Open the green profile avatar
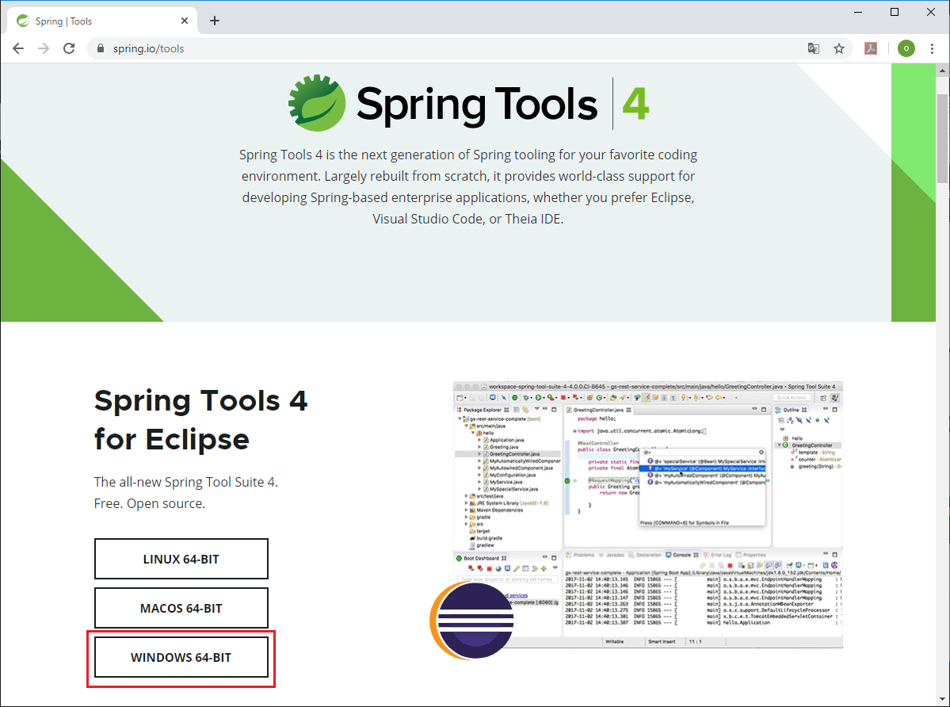This screenshot has height=707, width=950. click(906, 48)
